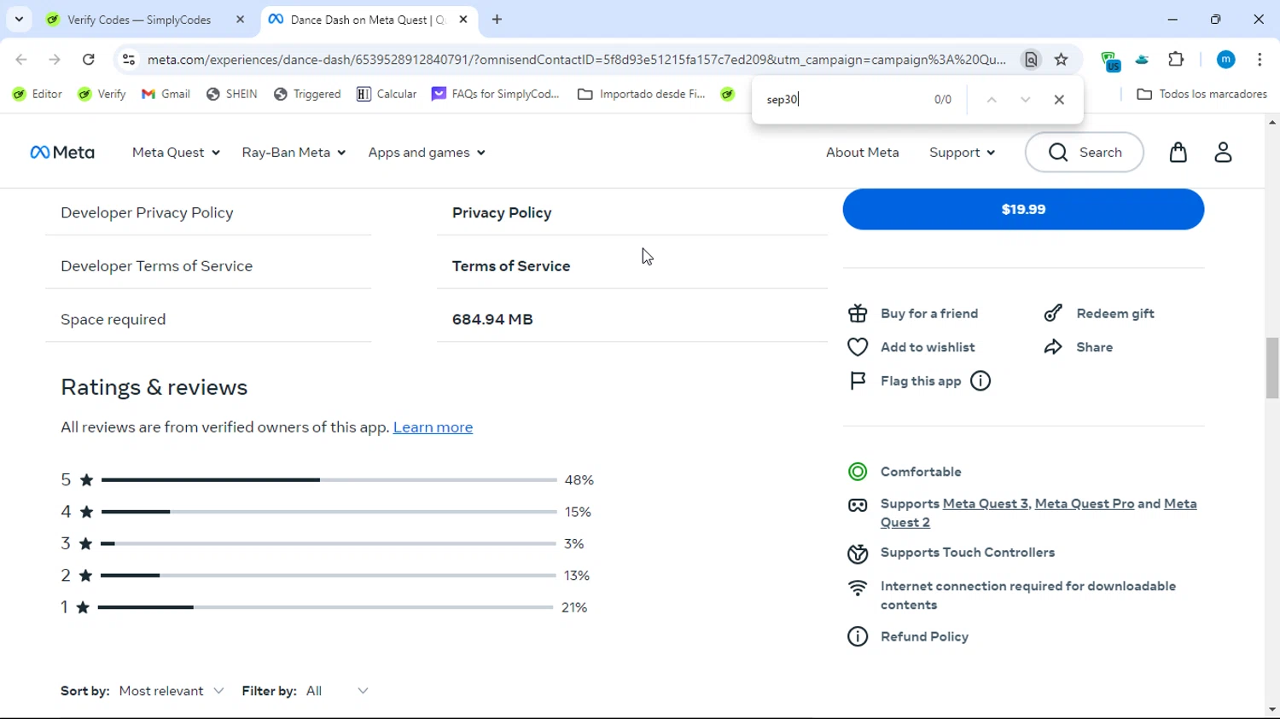Click the Meta logo

[x=62, y=153]
